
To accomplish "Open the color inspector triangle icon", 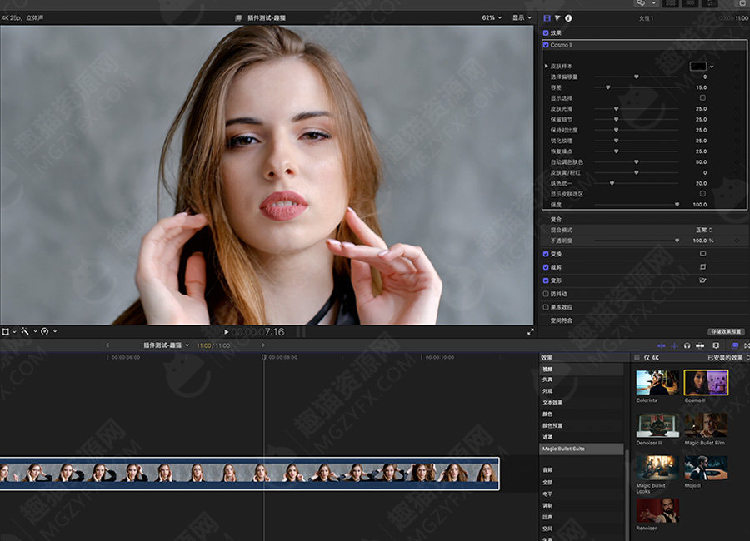I will click(x=557, y=17).
